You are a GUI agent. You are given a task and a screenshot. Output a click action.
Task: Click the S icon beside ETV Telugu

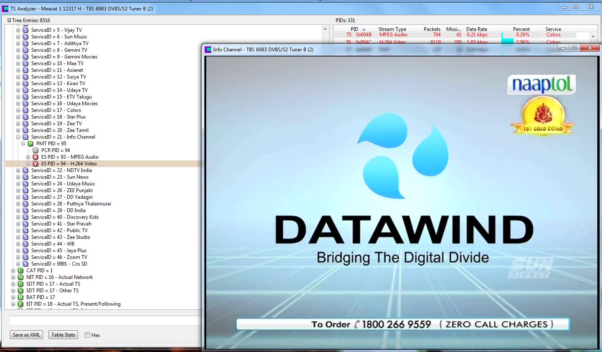pos(25,97)
